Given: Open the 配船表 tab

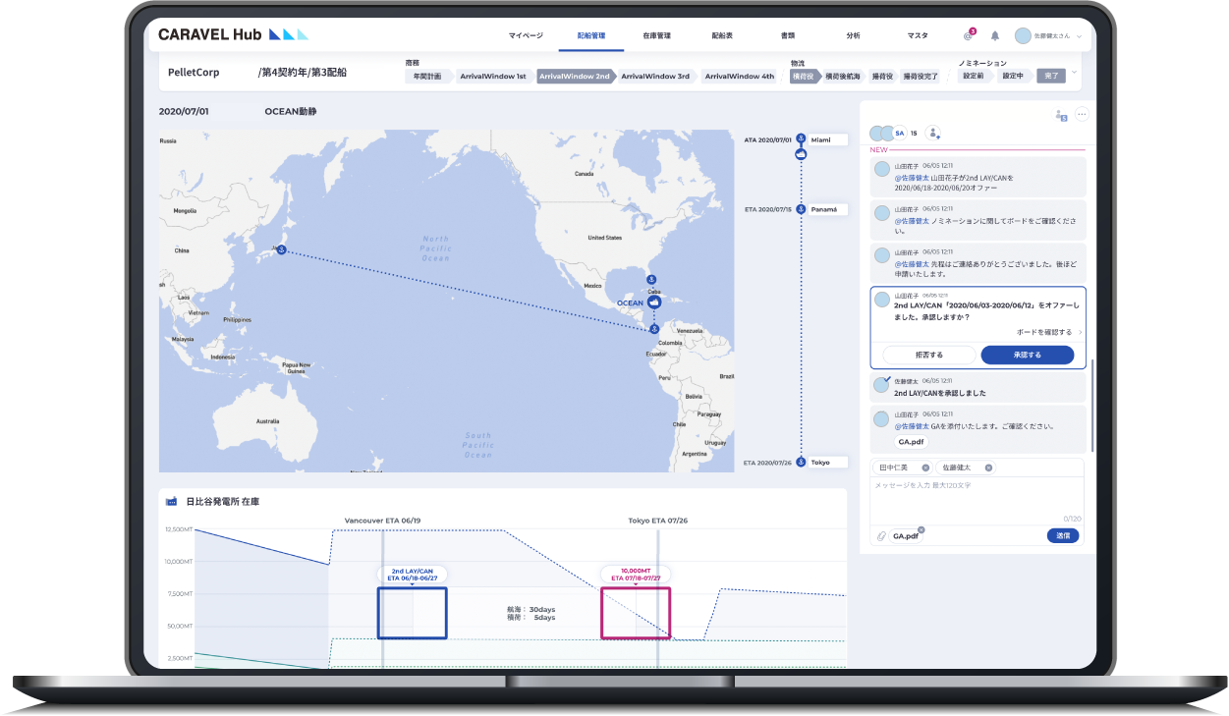Looking at the screenshot, I should pyautogui.click(x=722, y=35).
